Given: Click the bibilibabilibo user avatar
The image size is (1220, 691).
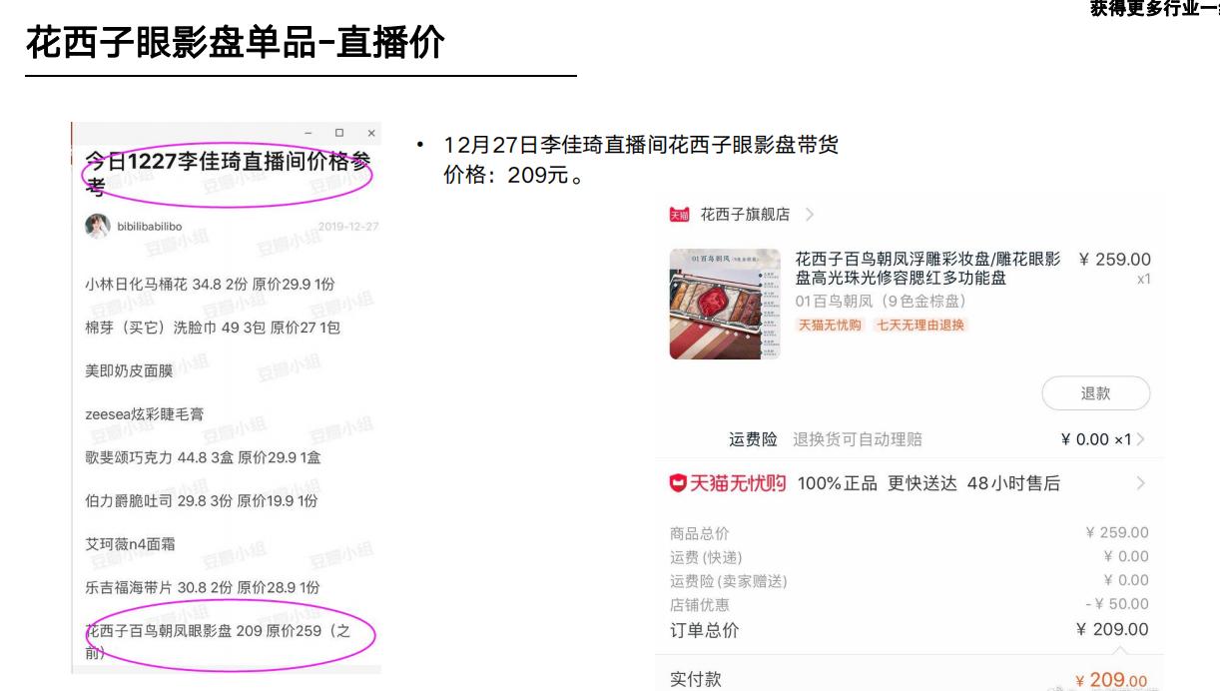Looking at the screenshot, I should 97,226.
